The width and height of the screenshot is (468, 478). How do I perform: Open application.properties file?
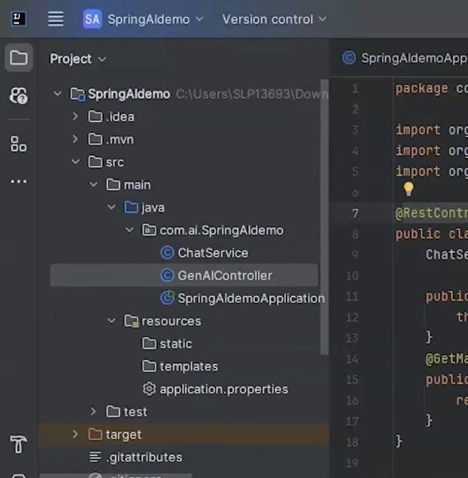pyautogui.click(x=224, y=389)
